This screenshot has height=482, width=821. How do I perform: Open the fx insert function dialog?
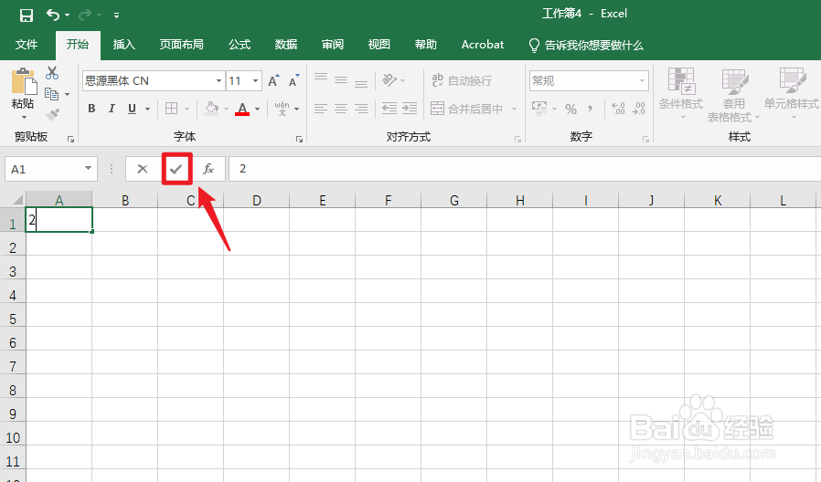pos(208,169)
